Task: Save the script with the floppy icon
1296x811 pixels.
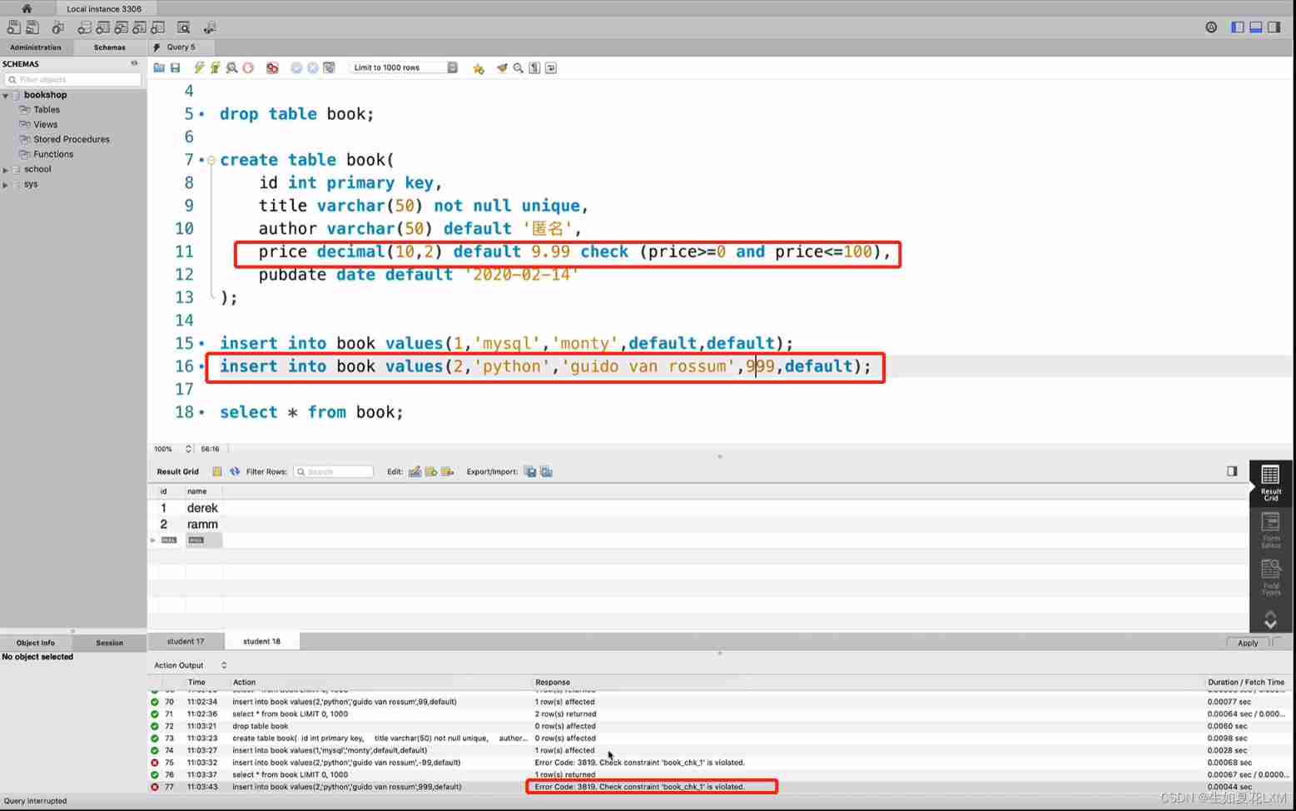Action: pyautogui.click(x=176, y=67)
